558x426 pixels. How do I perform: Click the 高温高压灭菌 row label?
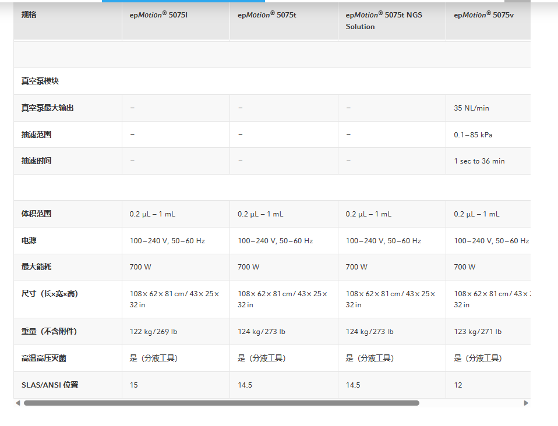coord(44,358)
